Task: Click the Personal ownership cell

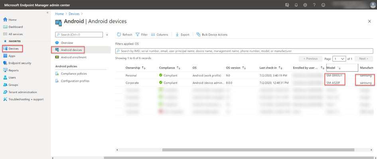Action: point(131,75)
